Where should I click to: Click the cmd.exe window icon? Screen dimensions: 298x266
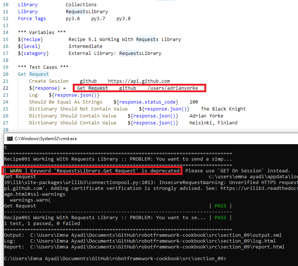[10, 139]
